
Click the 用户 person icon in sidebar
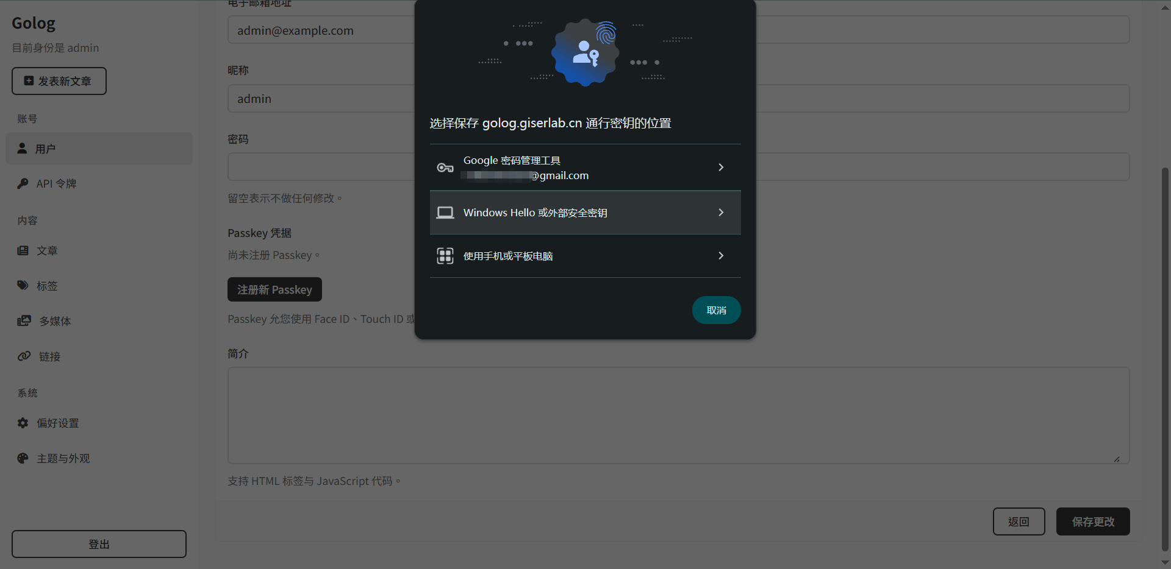[x=22, y=148]
